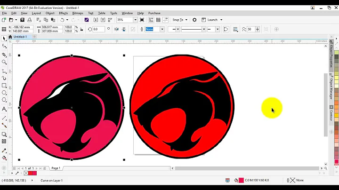Select the Connector tool
Viewport: 339px width, 190px height.
click(4, 125)
